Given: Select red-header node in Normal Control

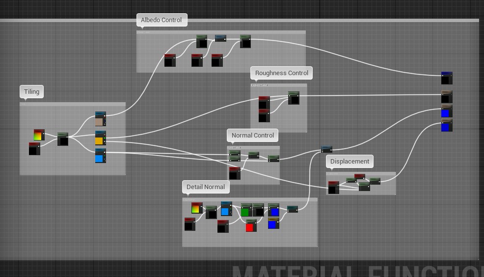Looking at the screenshot, I should [235, 173].
